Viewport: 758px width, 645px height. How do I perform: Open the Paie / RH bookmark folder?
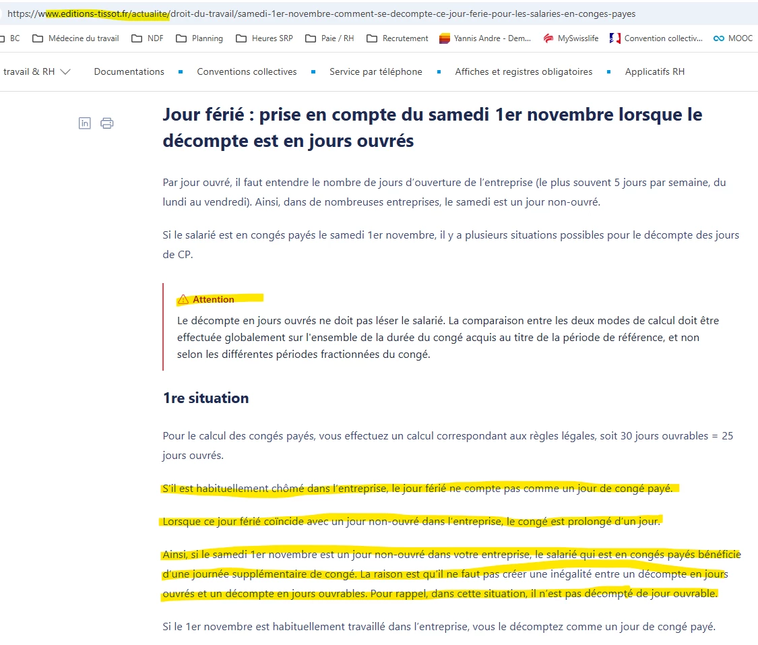[x=329, y=38]
